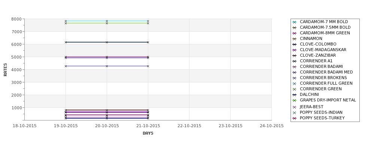The image size is (365, 160).
Task: Click the 6000-level line's 21-10-2015 point
Action: 148,42
